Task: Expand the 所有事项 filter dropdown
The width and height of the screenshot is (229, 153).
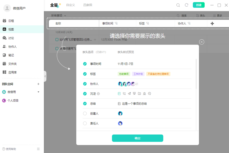Action: [59, 16]
